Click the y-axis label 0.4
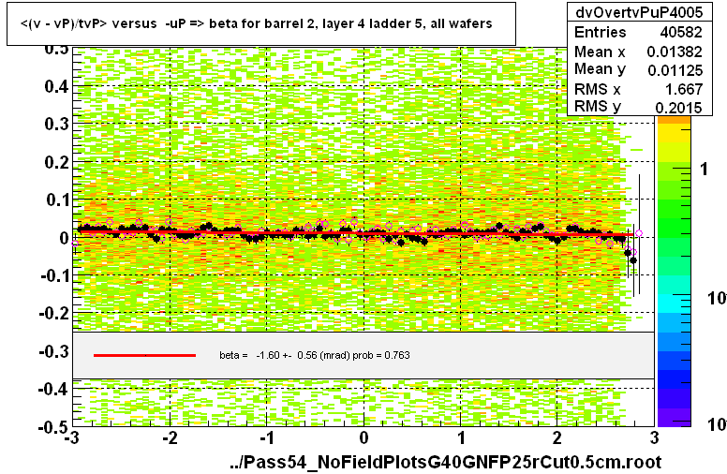 56,86
